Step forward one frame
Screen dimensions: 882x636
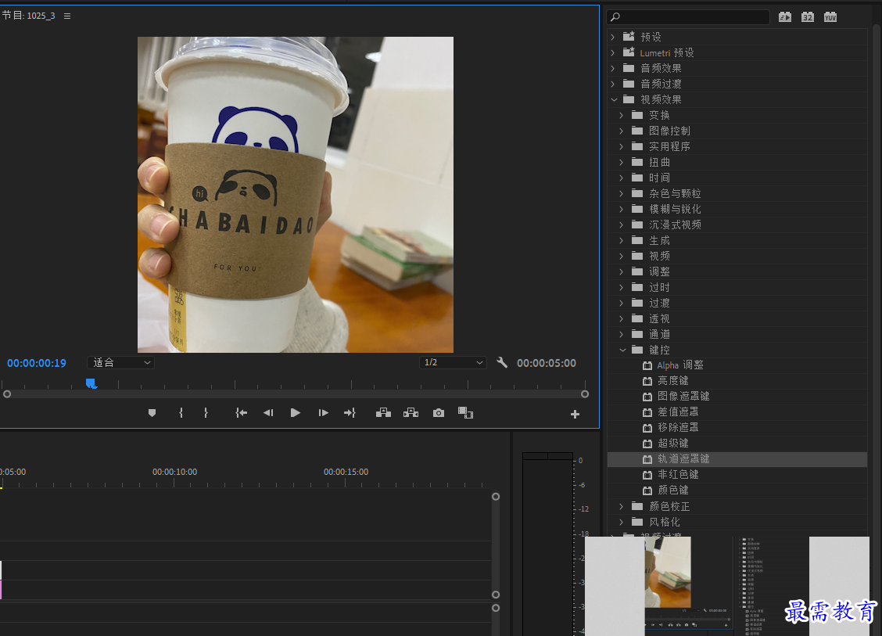pos(323,413)
